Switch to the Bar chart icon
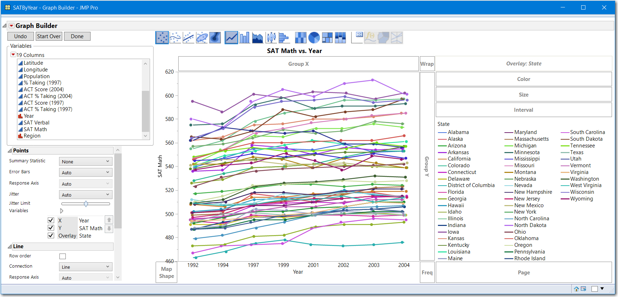This screenshot has width=618, height=297. click(244, 37)
